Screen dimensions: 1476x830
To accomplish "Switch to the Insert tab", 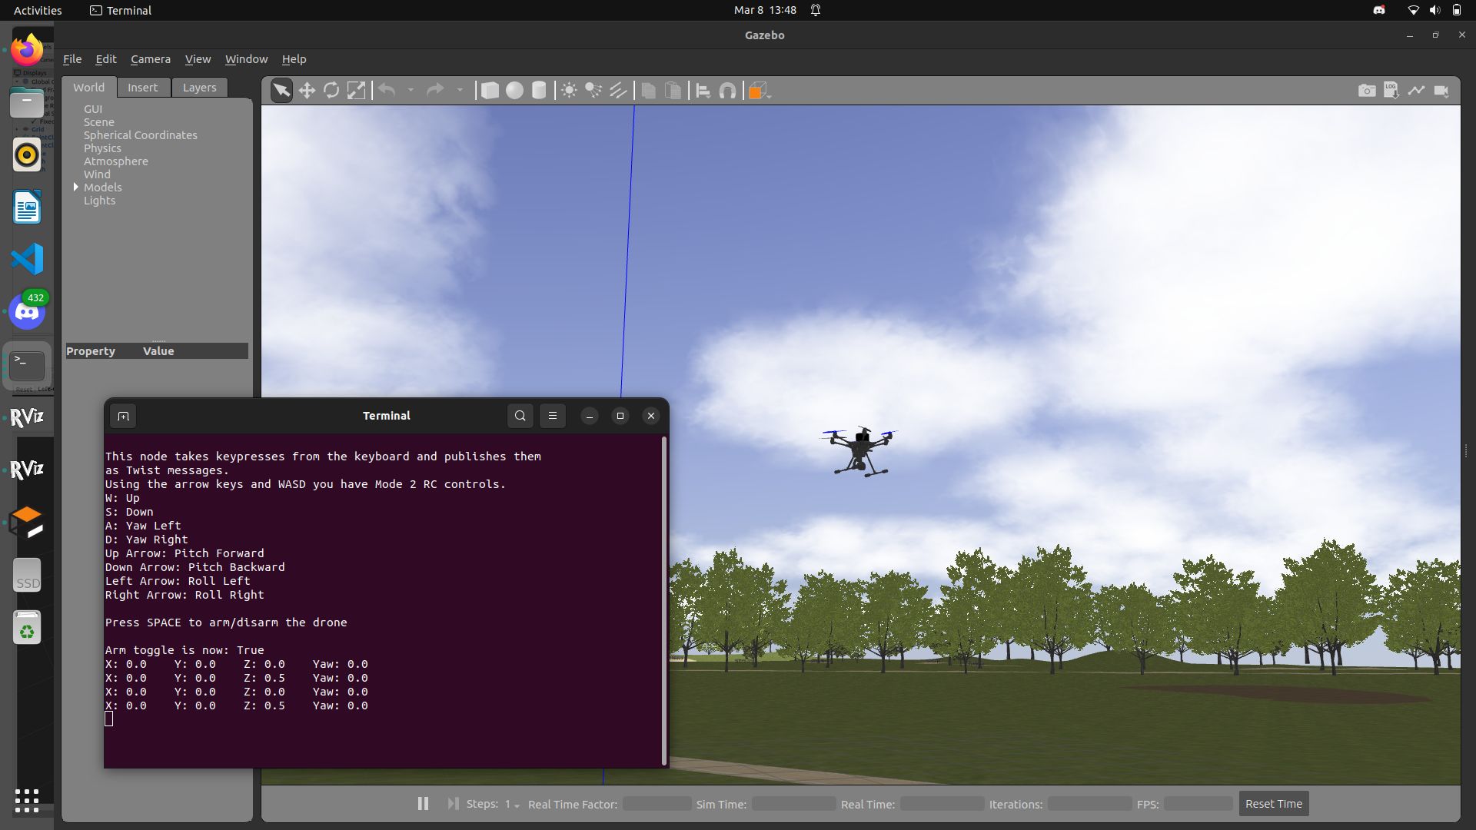I will click(x=143, y=88).
